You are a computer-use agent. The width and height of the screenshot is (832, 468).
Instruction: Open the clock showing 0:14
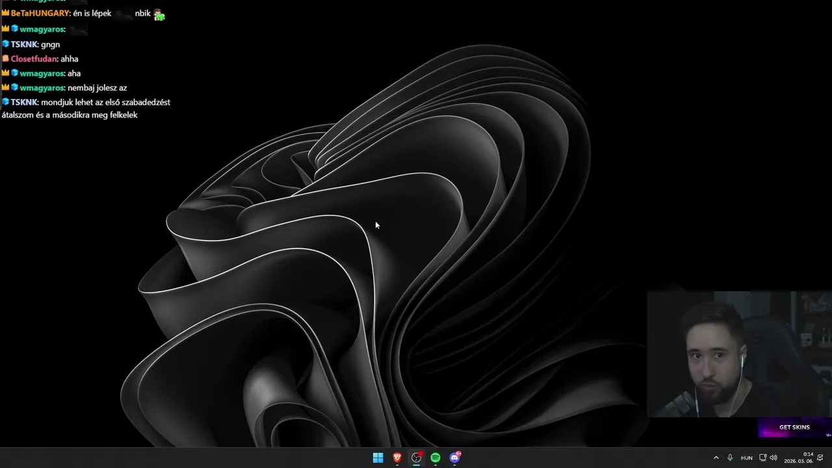[x=799, y=458]
